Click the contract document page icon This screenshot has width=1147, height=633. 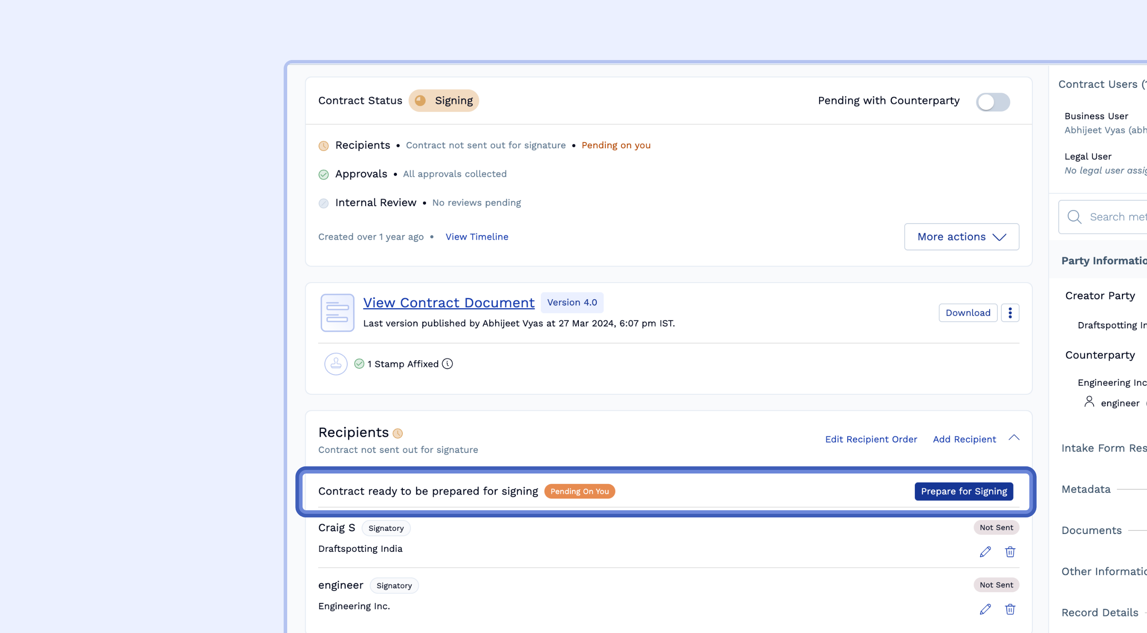[337, 313]
